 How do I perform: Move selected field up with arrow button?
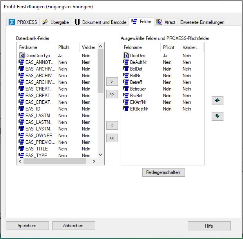[217, 101]
